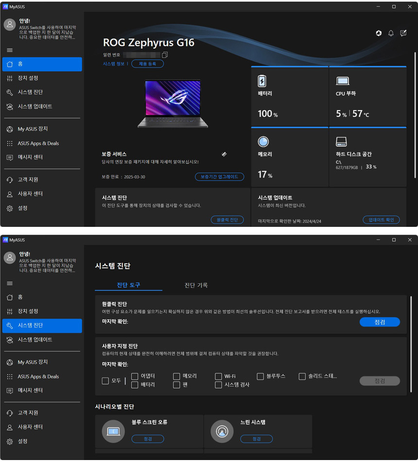Click the 보증기간 업그레이드 button
Screen dimensions: 418x462
(219, 177)
